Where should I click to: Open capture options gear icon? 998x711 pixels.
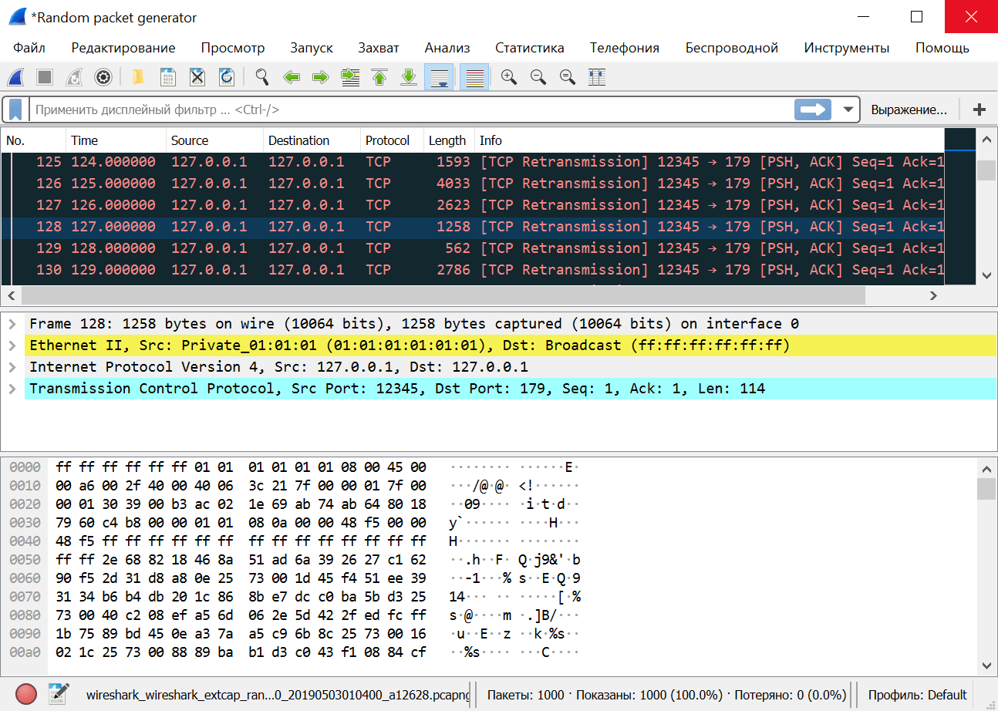point(103,77)
